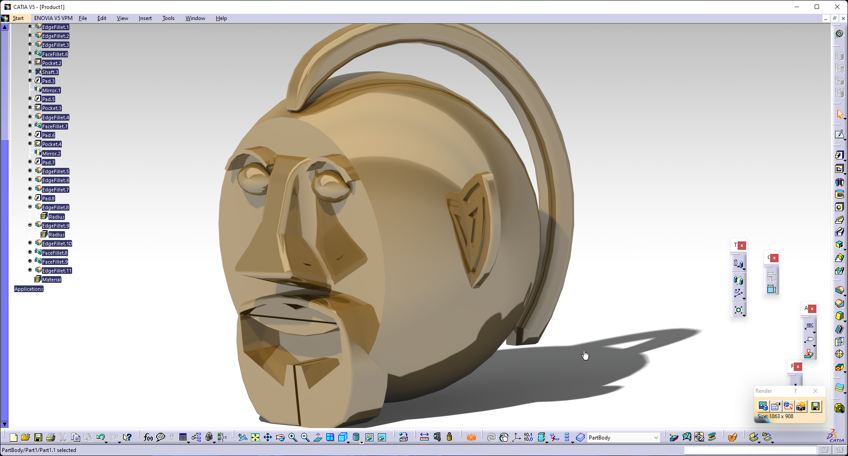Image resolution: width=848 pixels, height=456 pixels.
Task: Click the Fit All In icon
Action: pyautogui.click(x=255, y=437)
